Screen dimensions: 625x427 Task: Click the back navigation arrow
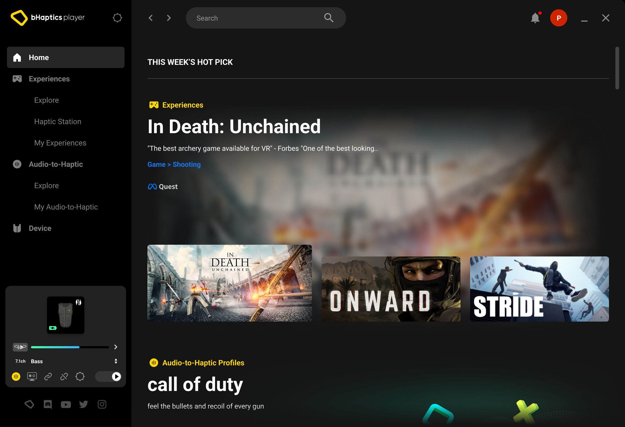(151, 18)
